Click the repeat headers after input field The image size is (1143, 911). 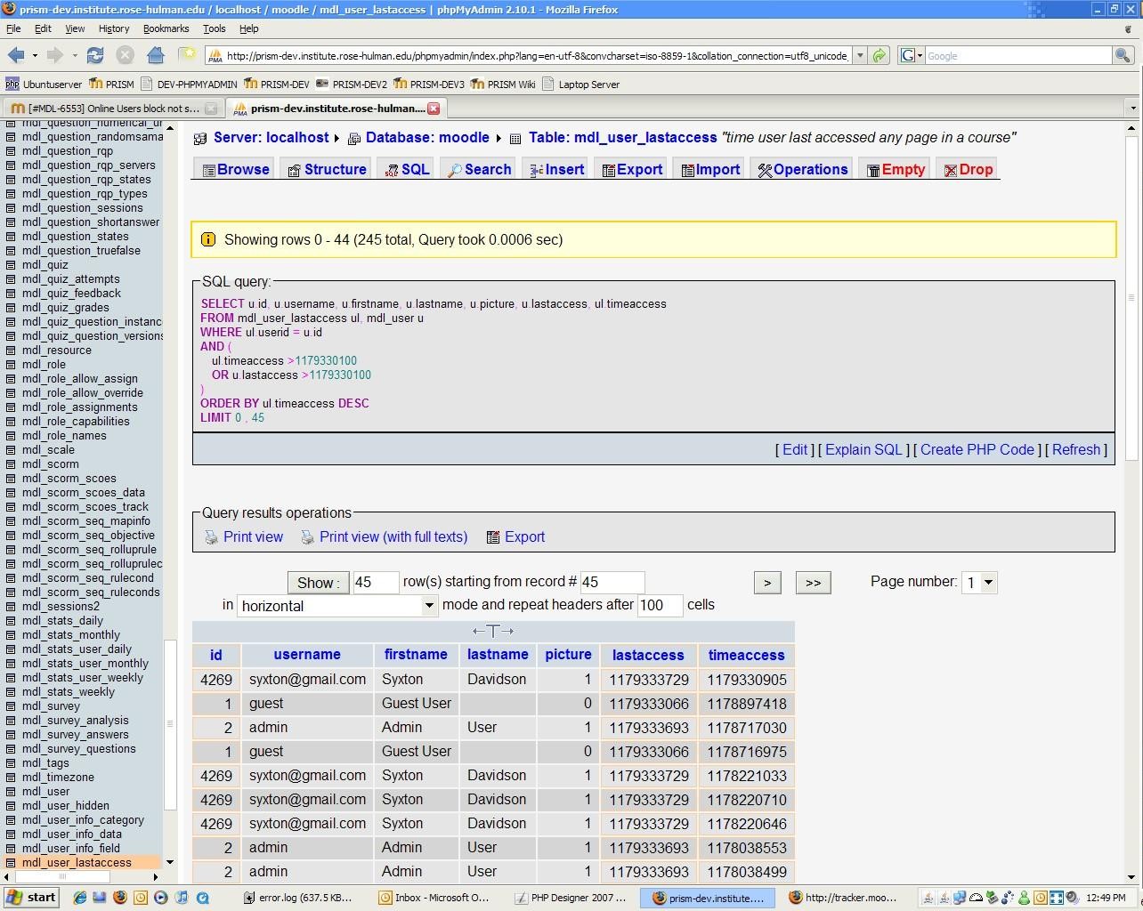[661, 606]
